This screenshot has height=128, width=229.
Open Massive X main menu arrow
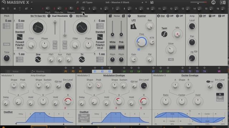(32, 2)
